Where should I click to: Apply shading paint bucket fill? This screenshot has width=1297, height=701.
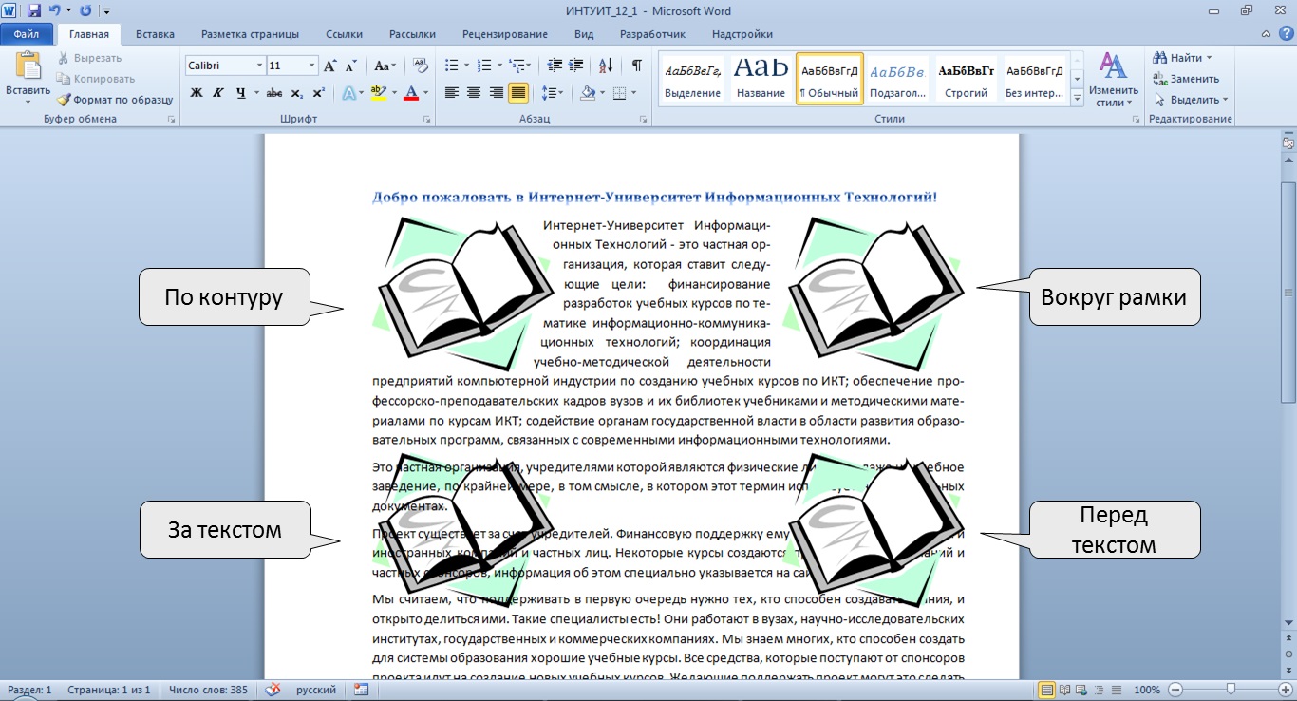[588, 93]
